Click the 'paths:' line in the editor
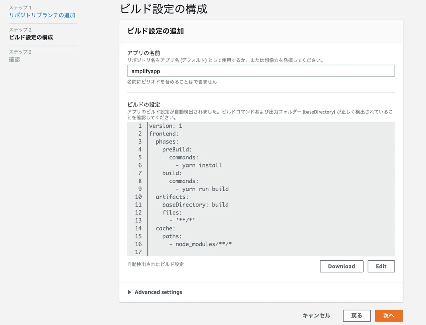Screen dimensions: 426x325 coord(172,236)
